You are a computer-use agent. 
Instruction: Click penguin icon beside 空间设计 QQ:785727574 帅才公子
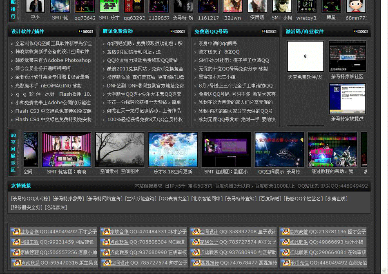pos(107,263)
